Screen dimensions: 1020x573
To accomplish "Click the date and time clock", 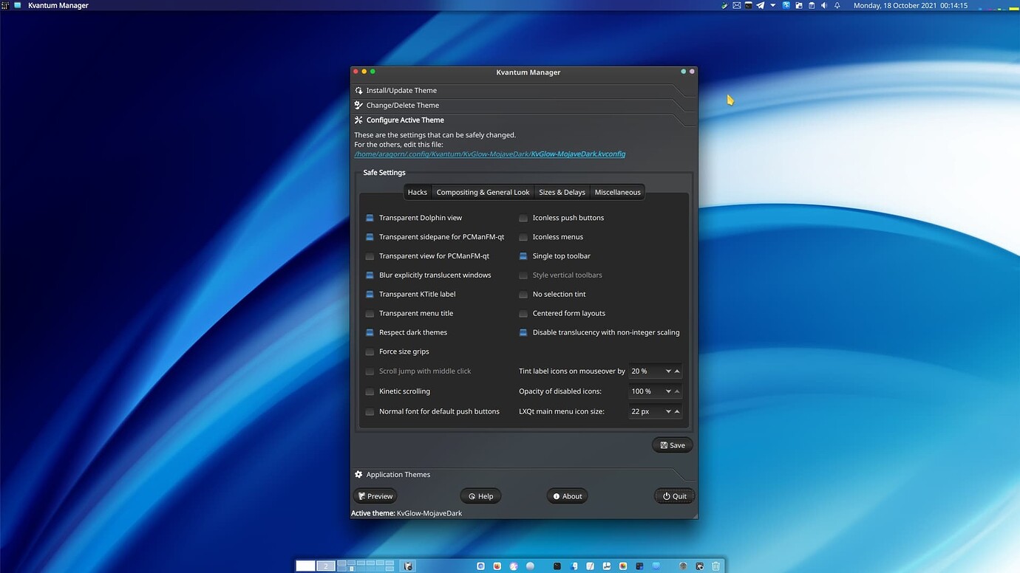I will coord(910,5).
